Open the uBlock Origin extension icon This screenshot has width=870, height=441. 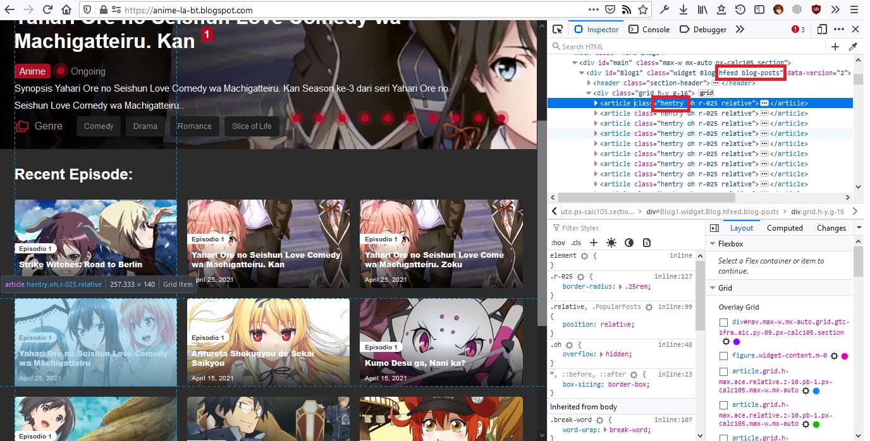click(816, 9)
